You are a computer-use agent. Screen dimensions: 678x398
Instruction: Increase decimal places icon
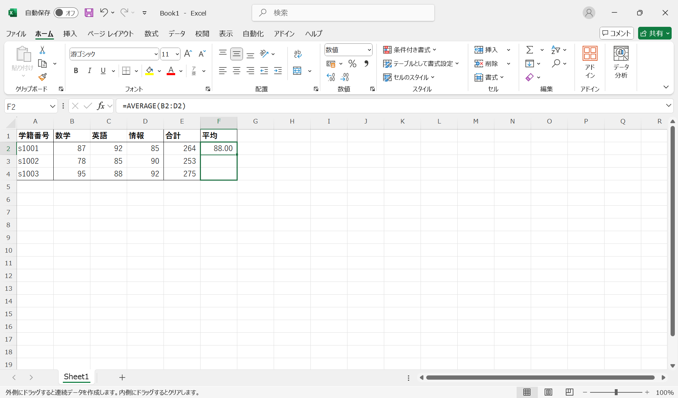(331, 77)
